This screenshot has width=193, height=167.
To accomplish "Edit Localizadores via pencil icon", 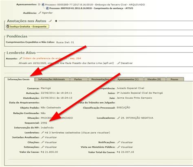I will [118, 118].
